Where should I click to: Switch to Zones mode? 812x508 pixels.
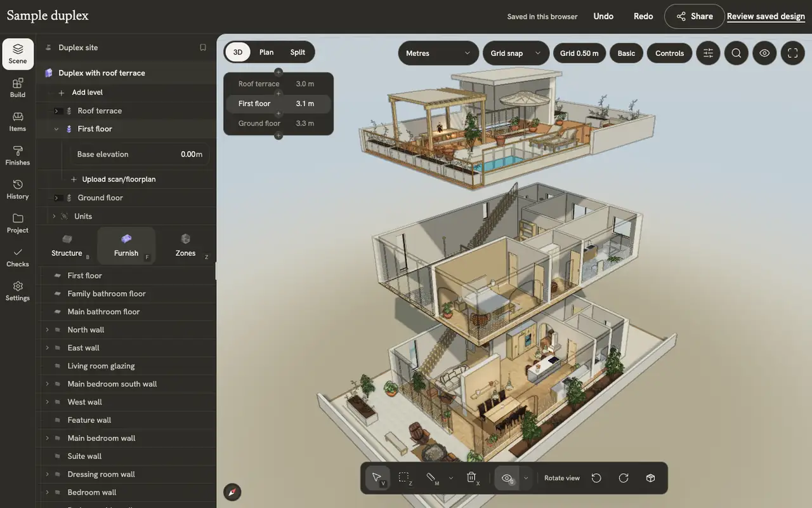tap(185, 246)
